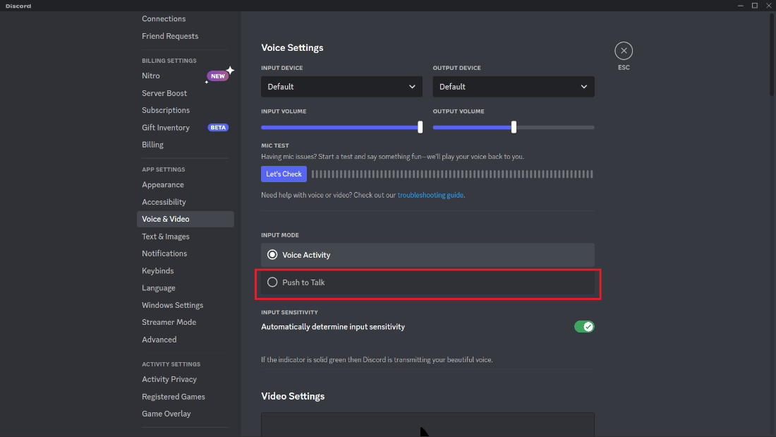Open the Input Device dropdown
This screenshot has width=776, height=437.
(341, 87)
